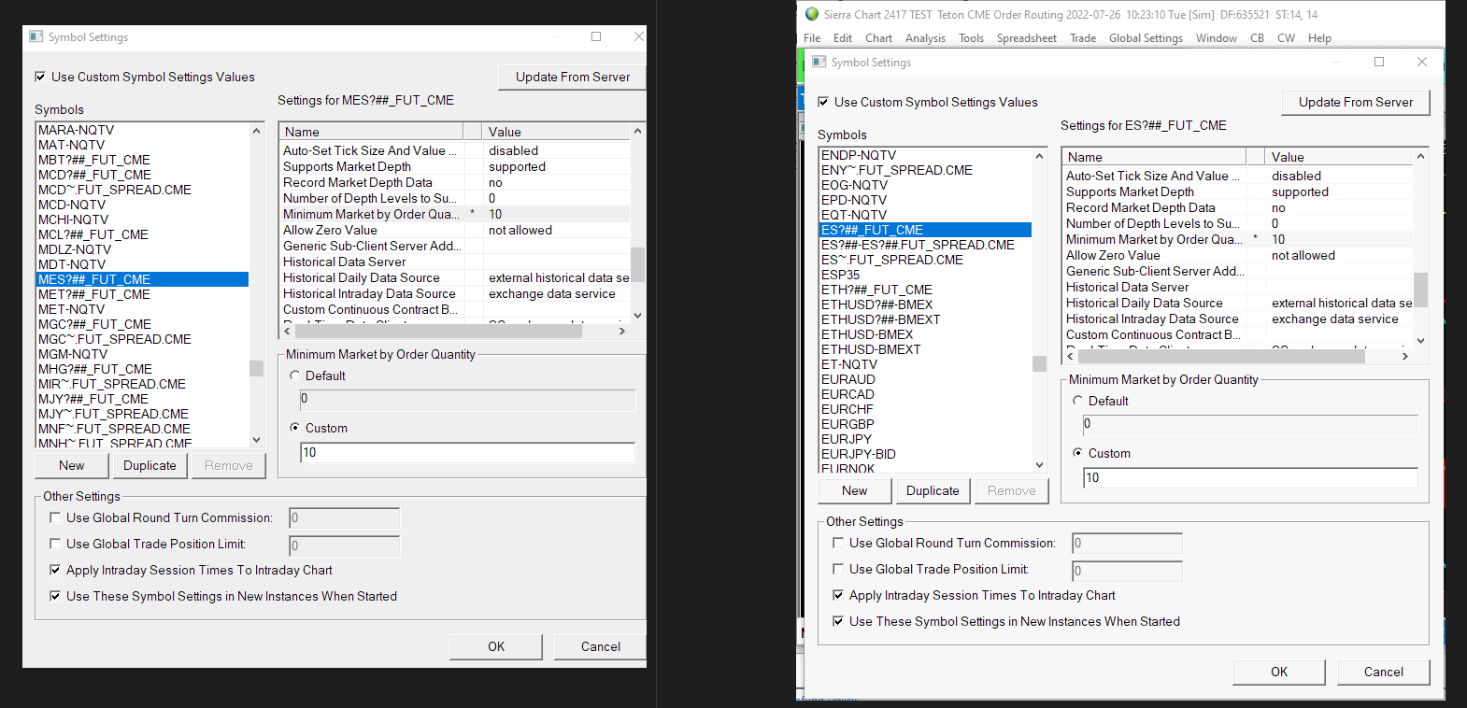Enable Use Global Trade Position Limit in left window
The width and height of the screenshot is (1467, 708).
(55, 544)
